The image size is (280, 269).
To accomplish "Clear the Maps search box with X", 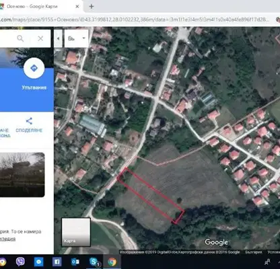I will pos(40,38).
